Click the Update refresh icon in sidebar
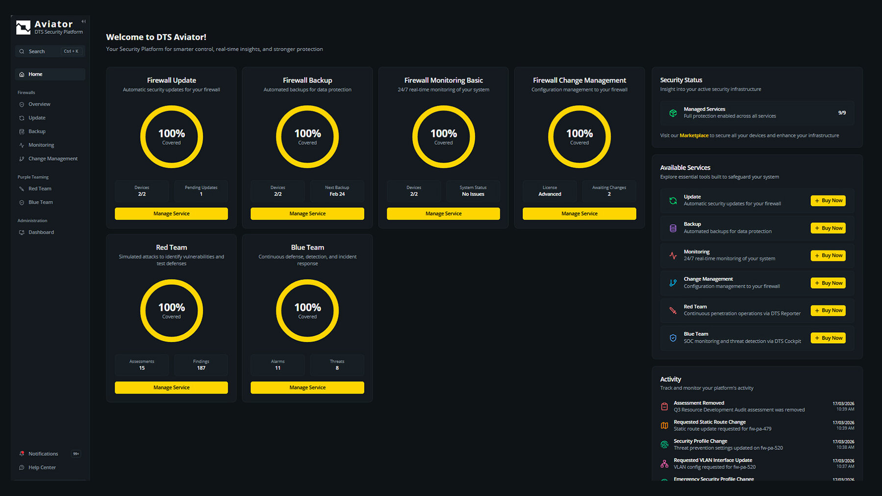Viewport: 882px width, 496px height. 22,118
